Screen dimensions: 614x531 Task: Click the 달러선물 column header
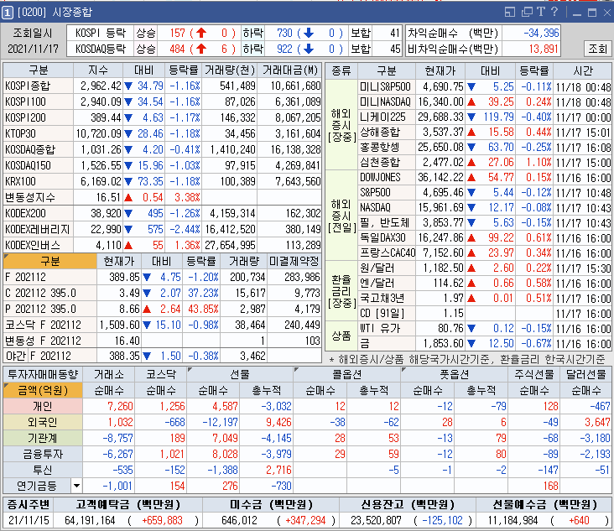[x=585, y=374]
